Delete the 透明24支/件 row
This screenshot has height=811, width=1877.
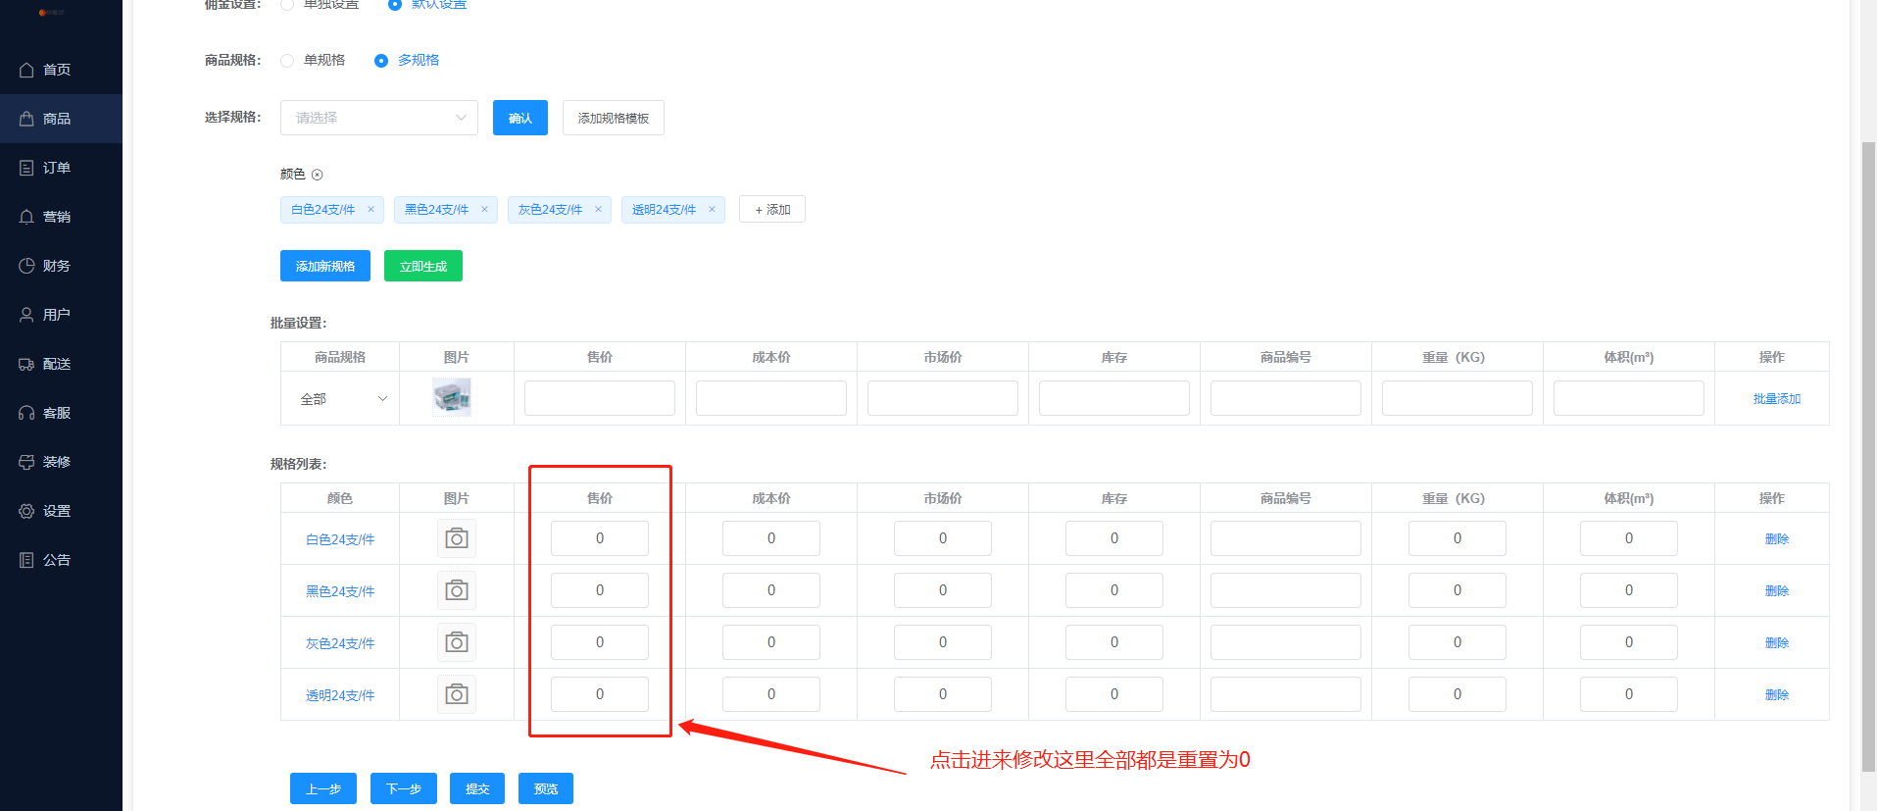click(1777, 695)
